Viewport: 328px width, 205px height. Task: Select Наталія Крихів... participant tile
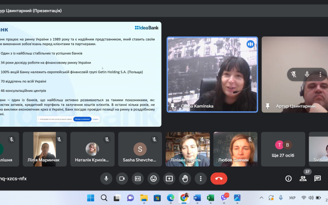[x=92, y=149]
